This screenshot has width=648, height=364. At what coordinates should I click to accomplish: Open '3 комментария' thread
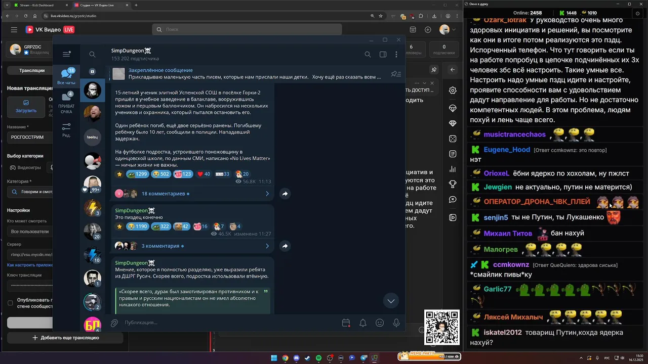pyautogui.click(x=192, y=246)
